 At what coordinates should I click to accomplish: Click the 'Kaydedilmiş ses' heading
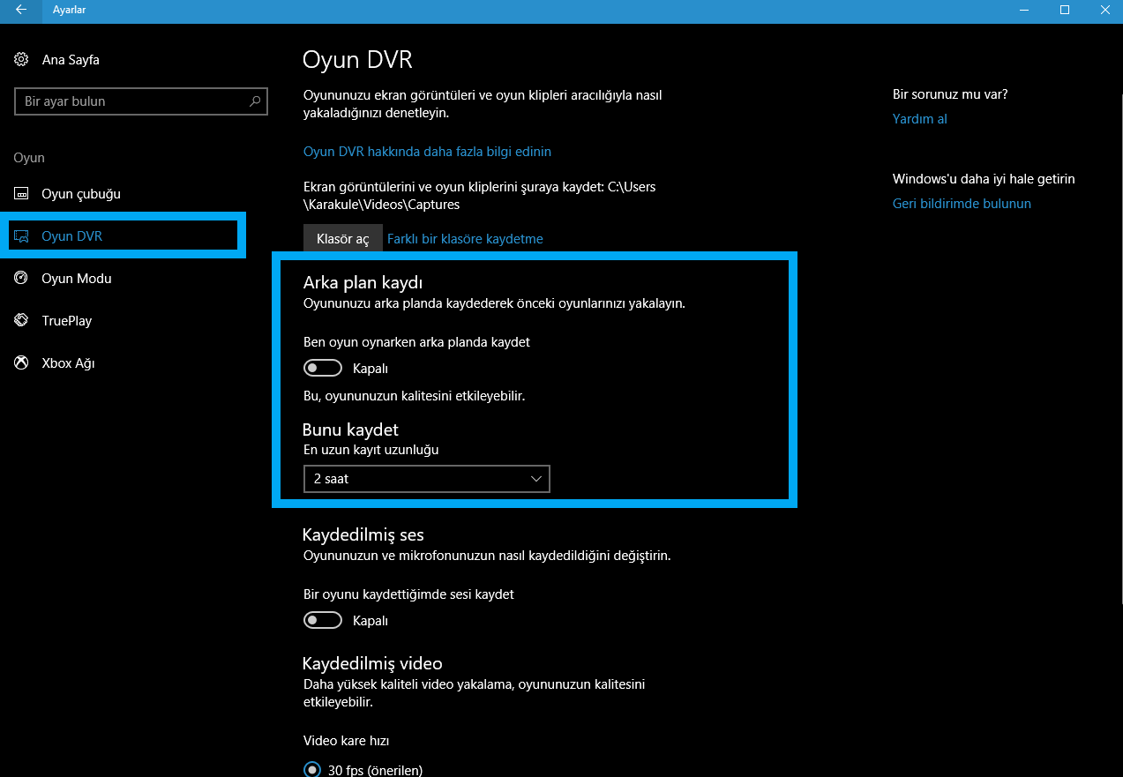pyautogui.click(x=363, y=535)
